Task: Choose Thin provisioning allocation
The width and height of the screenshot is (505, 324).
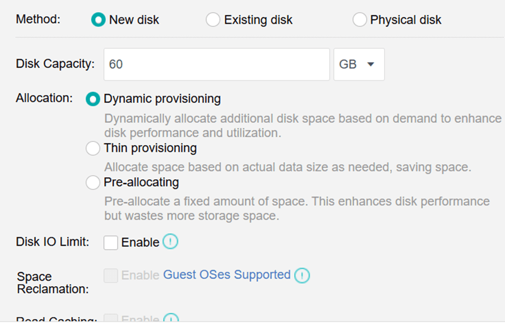Action: (x=93, y=148)
